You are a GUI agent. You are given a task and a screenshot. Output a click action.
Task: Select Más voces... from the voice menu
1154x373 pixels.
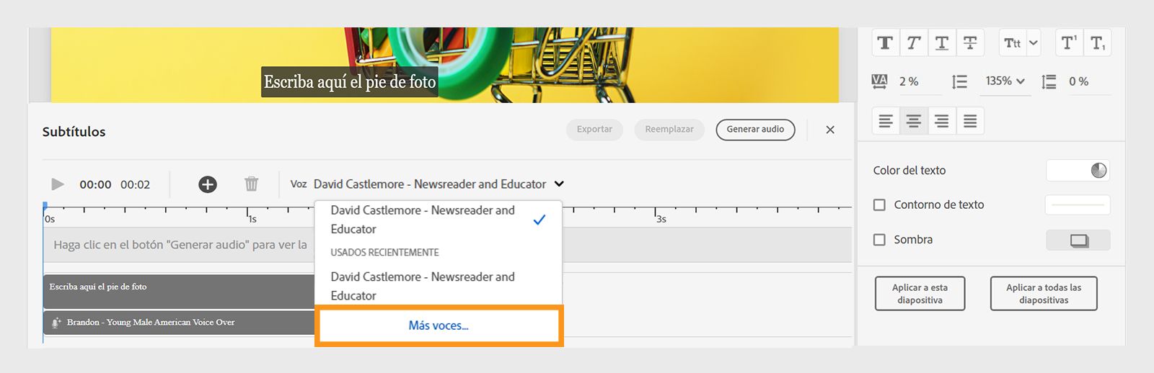point(439,325)
